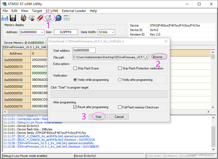The height and width of the screenshot is (159, 218).
Task: Click log line Device flash Size 1MBytes
Action: 28,129
